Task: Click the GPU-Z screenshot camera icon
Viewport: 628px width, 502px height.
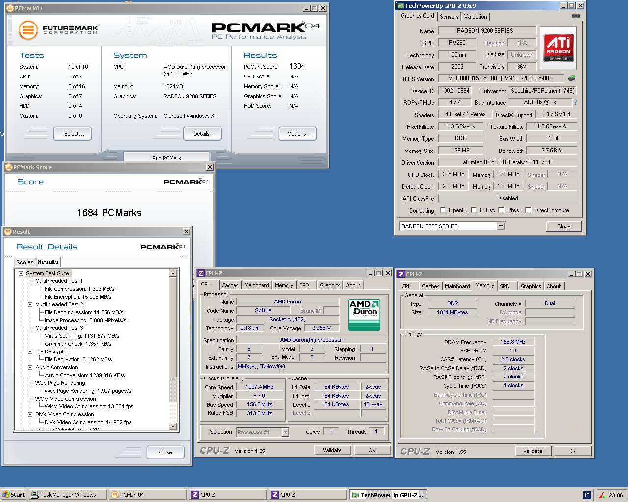Action: point(576,16)
